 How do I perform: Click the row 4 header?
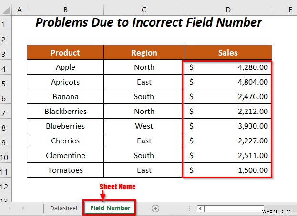pyautogui.click(x=6, y=67)
